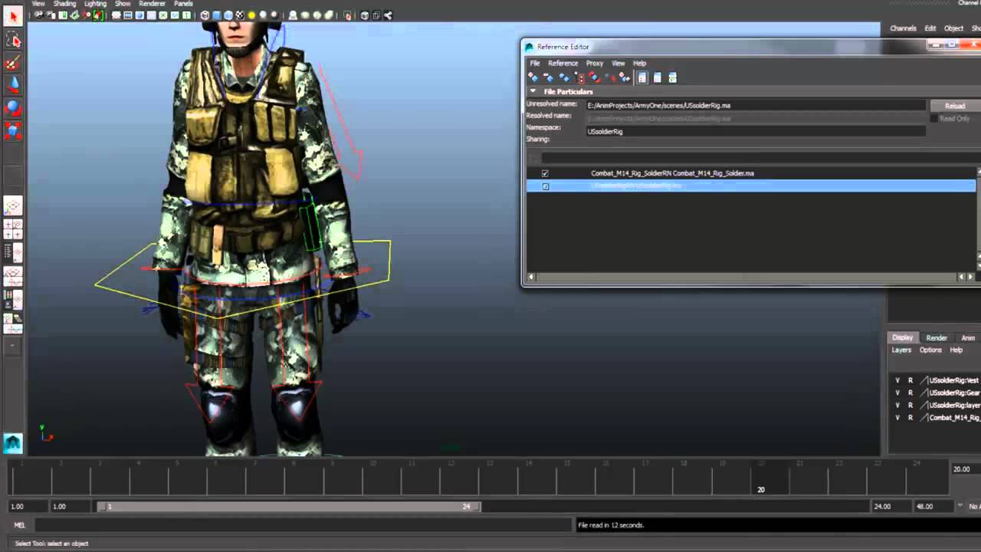Viewport: 981px width, 552px height.
Task: Click the time range slider bar
Action: coord(290,506)
